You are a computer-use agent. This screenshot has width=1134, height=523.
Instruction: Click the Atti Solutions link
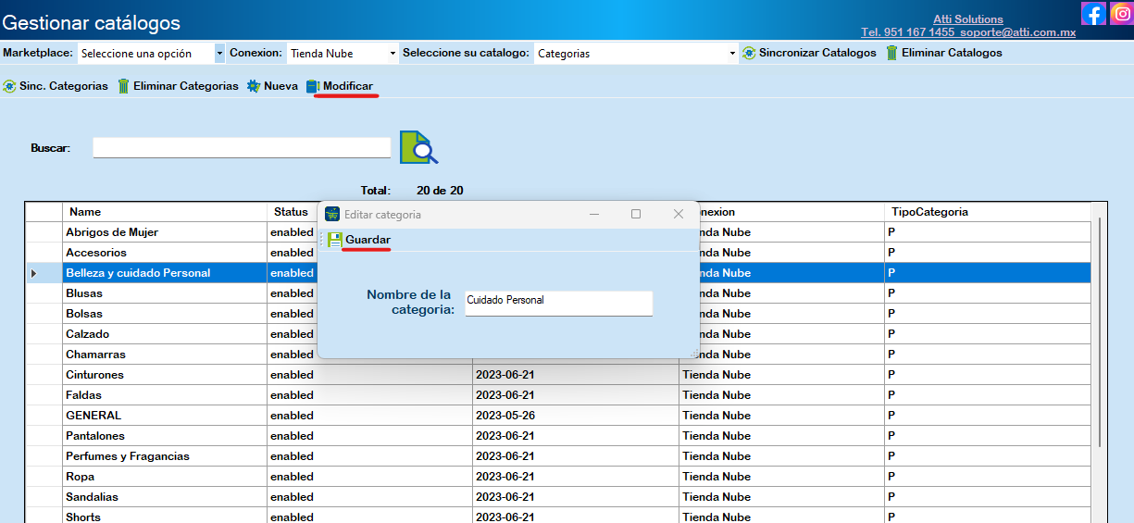point(967,19)
